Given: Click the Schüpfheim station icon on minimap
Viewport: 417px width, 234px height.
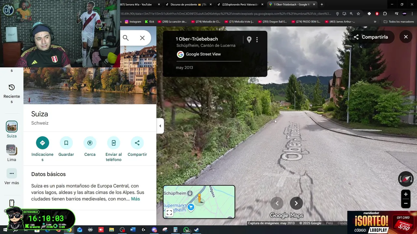Looking at the screenshot, I should pyautogui.click(x=190, y=193).
